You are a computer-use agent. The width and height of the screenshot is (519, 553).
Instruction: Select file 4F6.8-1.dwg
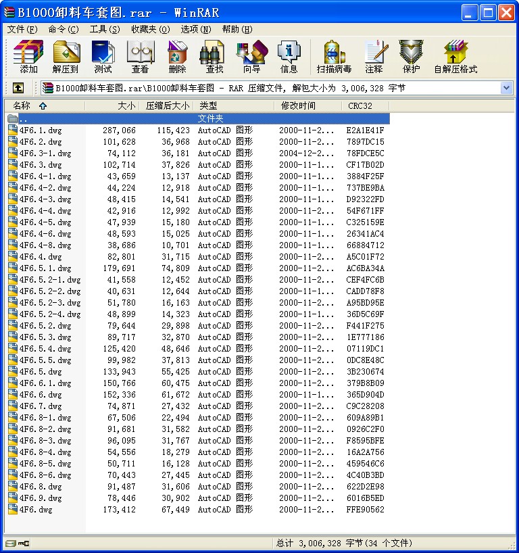(45, 417)
